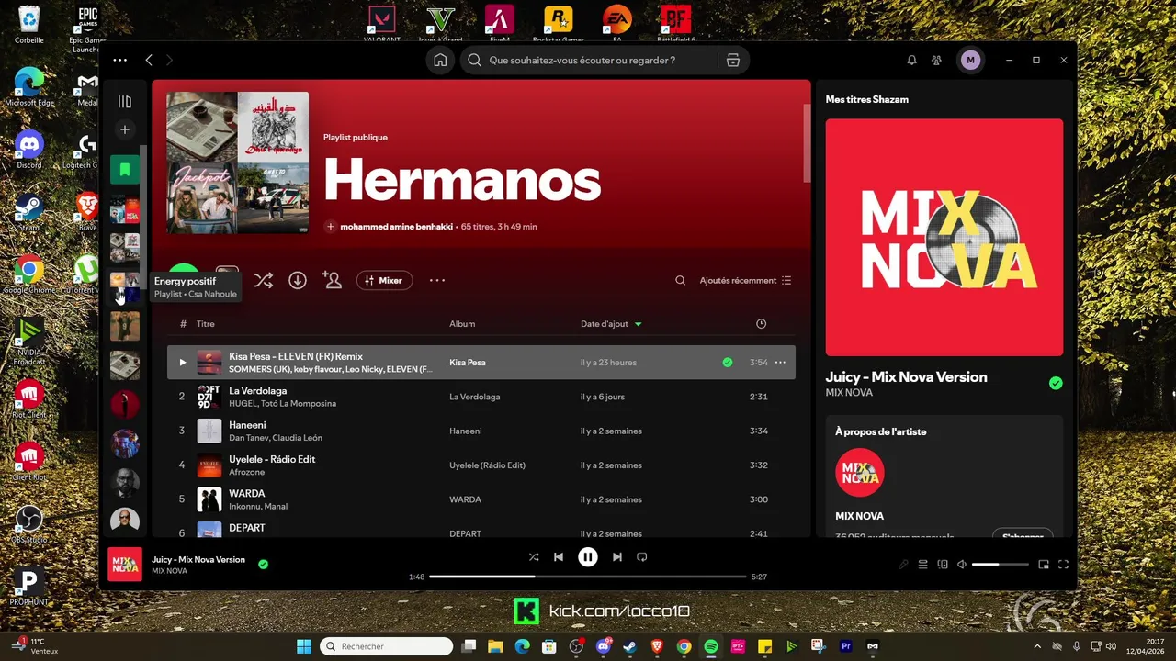Sort by the Album column header

pyautogui.click(x=462, y=323)
